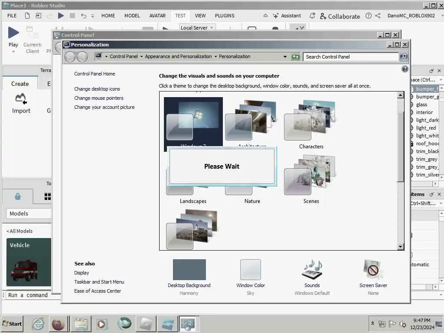Click the search magnifier icon in Personalization
Image resolution: width=444 pixels, height=333 pixels.
coord(404,57)
